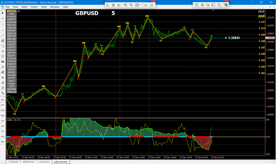The height and width of the screenshot is (164, 276).
Task: Toggle chart auto scroll icon
Action: [x=146, y=5]
